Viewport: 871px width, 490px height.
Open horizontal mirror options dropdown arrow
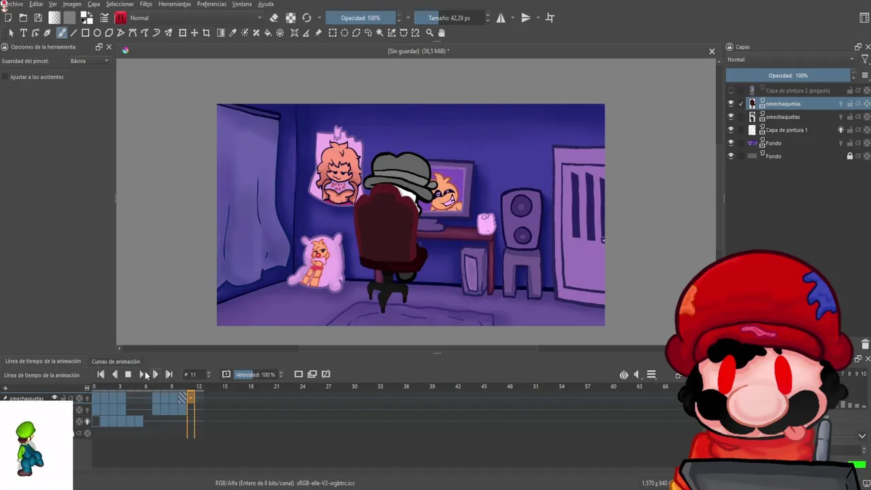(x=512, y=18)
